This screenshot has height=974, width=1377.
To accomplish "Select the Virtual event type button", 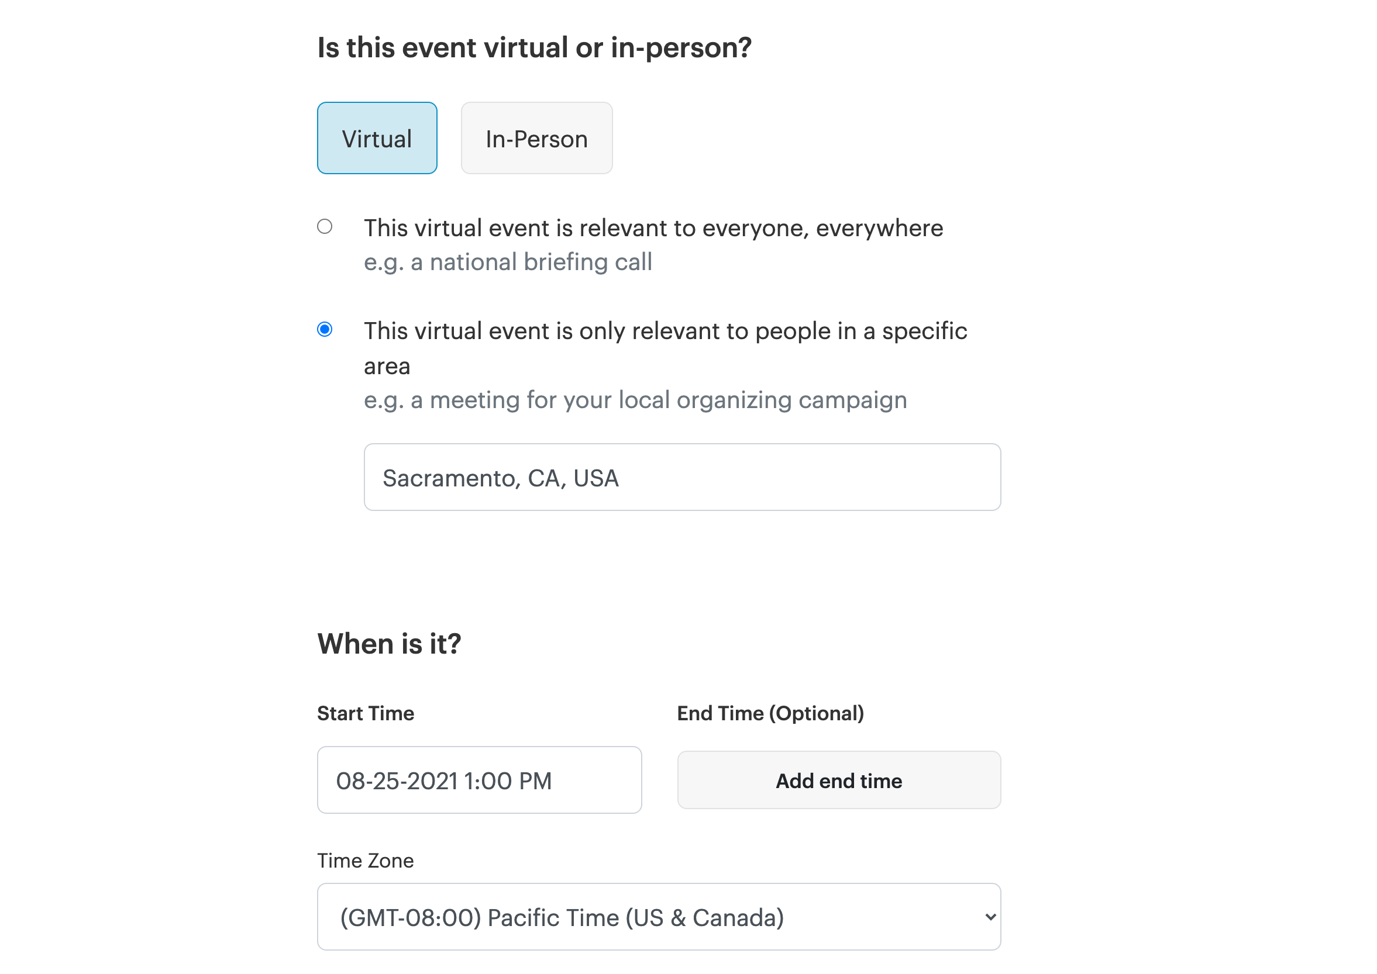I will click(x=377, y=137).
